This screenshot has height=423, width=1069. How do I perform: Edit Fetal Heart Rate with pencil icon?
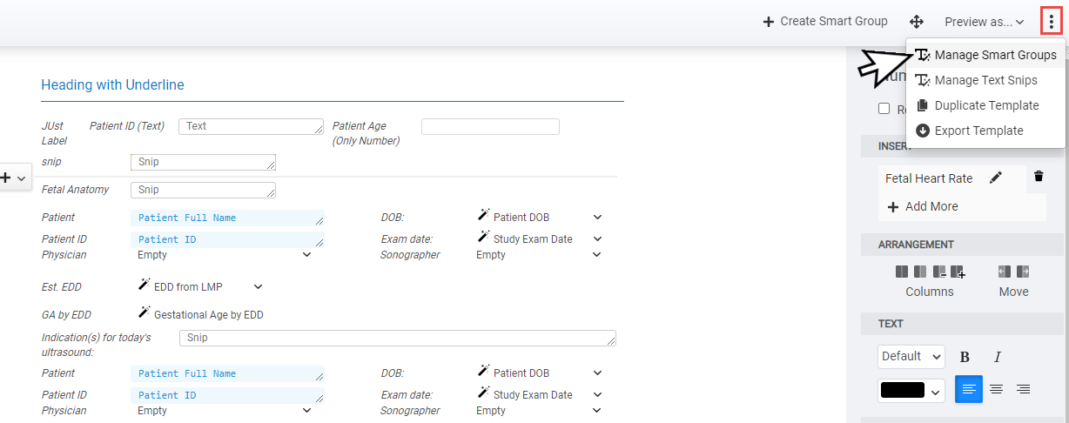pyautogui.click(x=996, y=178)
